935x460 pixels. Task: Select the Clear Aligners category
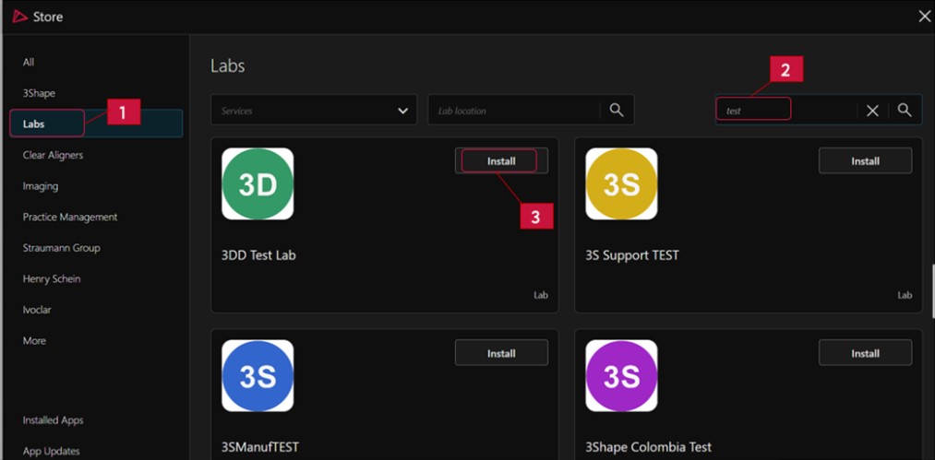(53, 155)
